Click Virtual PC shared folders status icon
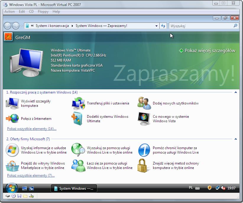243x203 pixels. coord(25,196)
